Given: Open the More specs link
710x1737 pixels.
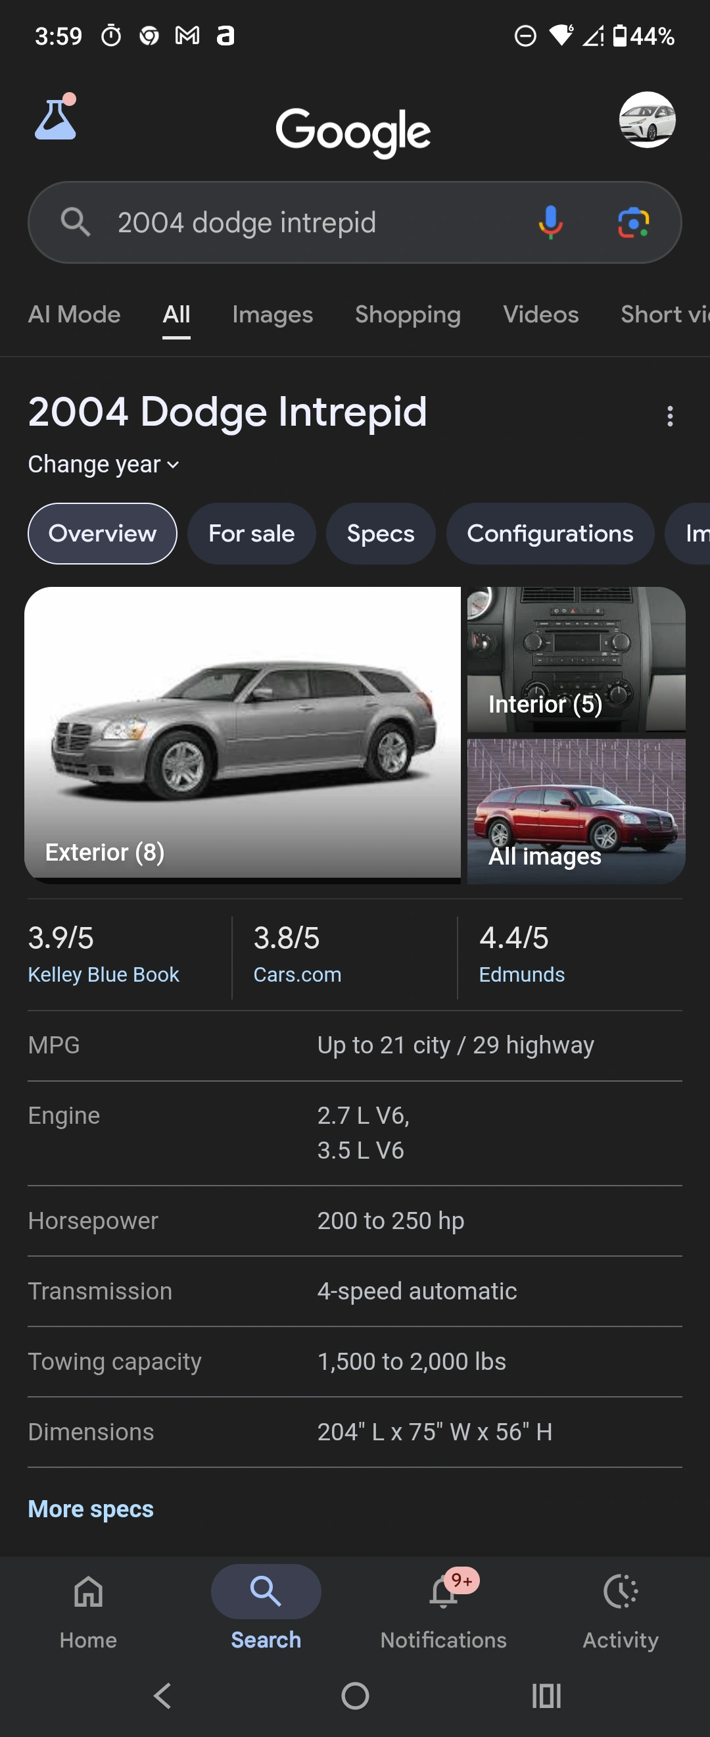Looking at the screenshot, I should click(91, 1509).
